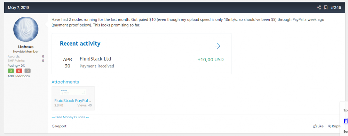Click the share icon in post header
Viewport: 348px width, 136px height.
click(x=319, y=8)
